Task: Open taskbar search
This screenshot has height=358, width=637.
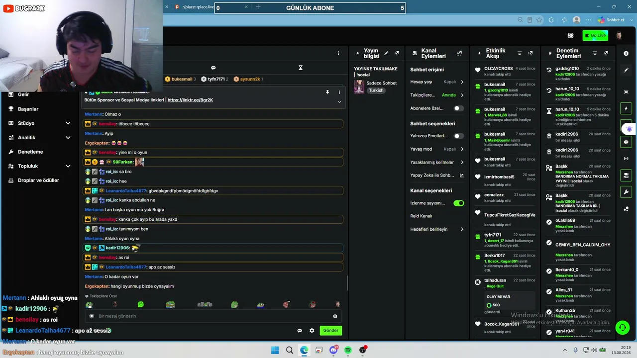Action: point(290,350)
